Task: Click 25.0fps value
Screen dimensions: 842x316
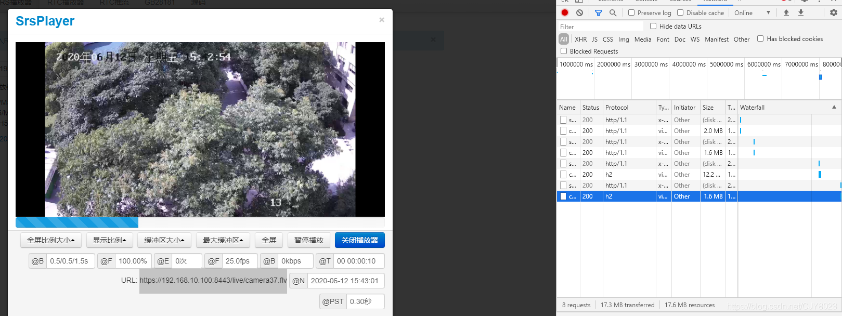Action: tap(240, 261)
